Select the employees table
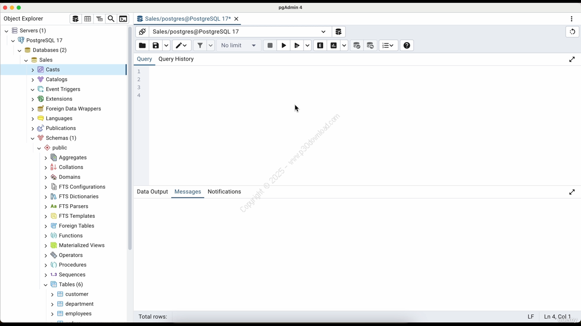Screen dimensions: 581x326 (79, 314)
